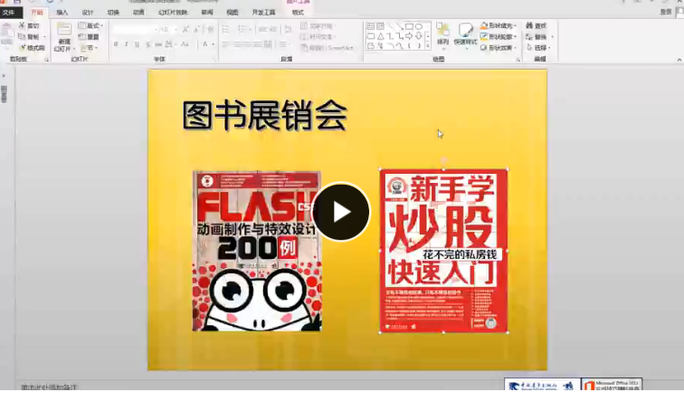Viewport: 684px width, 411px height.
Task: Open the 幻灯片放映 (Slide Show) tab
Action: (173, 12)
